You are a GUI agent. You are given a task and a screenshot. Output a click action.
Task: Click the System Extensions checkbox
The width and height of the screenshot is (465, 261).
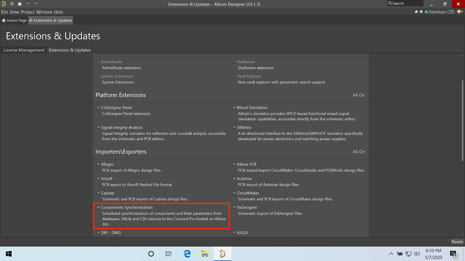(x=98, y=76)
